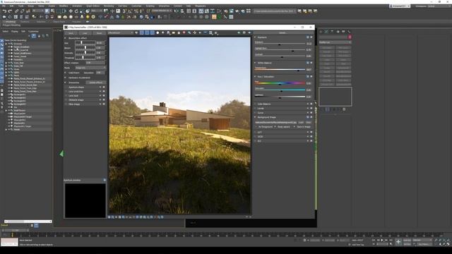Expand the Grass_Tall tree group
The image size is (452, 254).
(x=6, y=66)
